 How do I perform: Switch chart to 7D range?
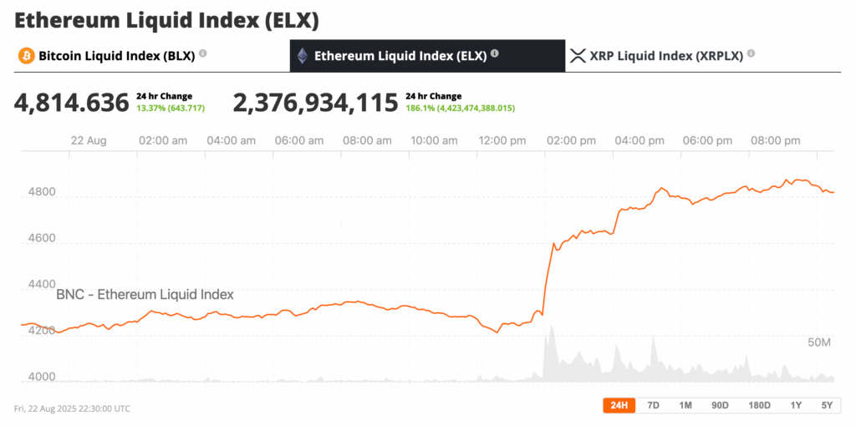point(654,405)
